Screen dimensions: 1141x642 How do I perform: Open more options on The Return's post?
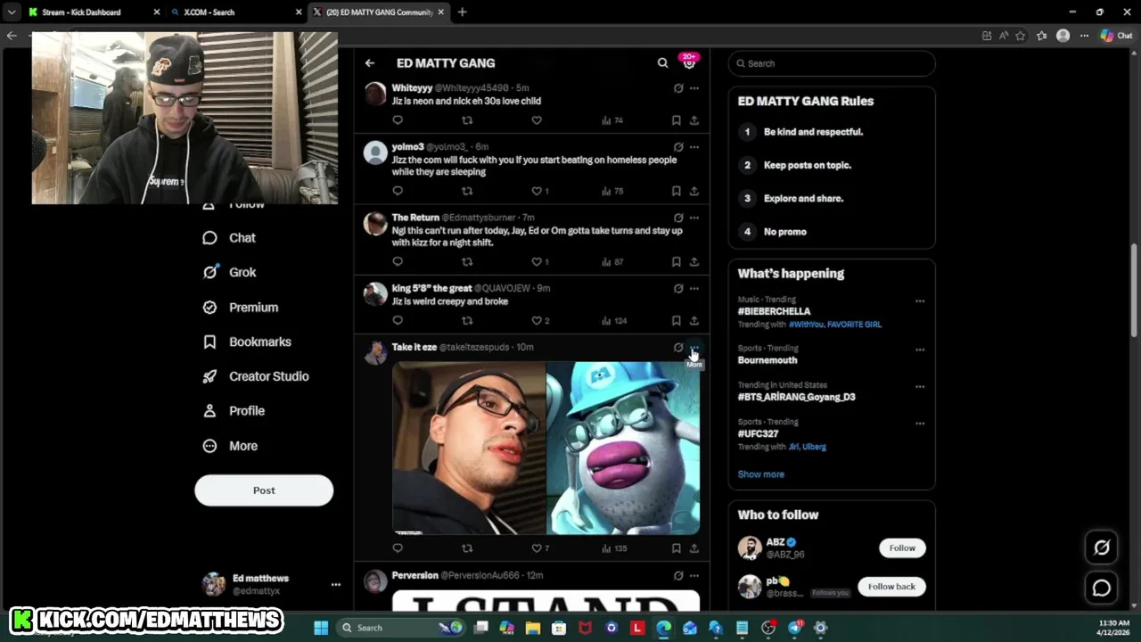click(x=694, y=218)
